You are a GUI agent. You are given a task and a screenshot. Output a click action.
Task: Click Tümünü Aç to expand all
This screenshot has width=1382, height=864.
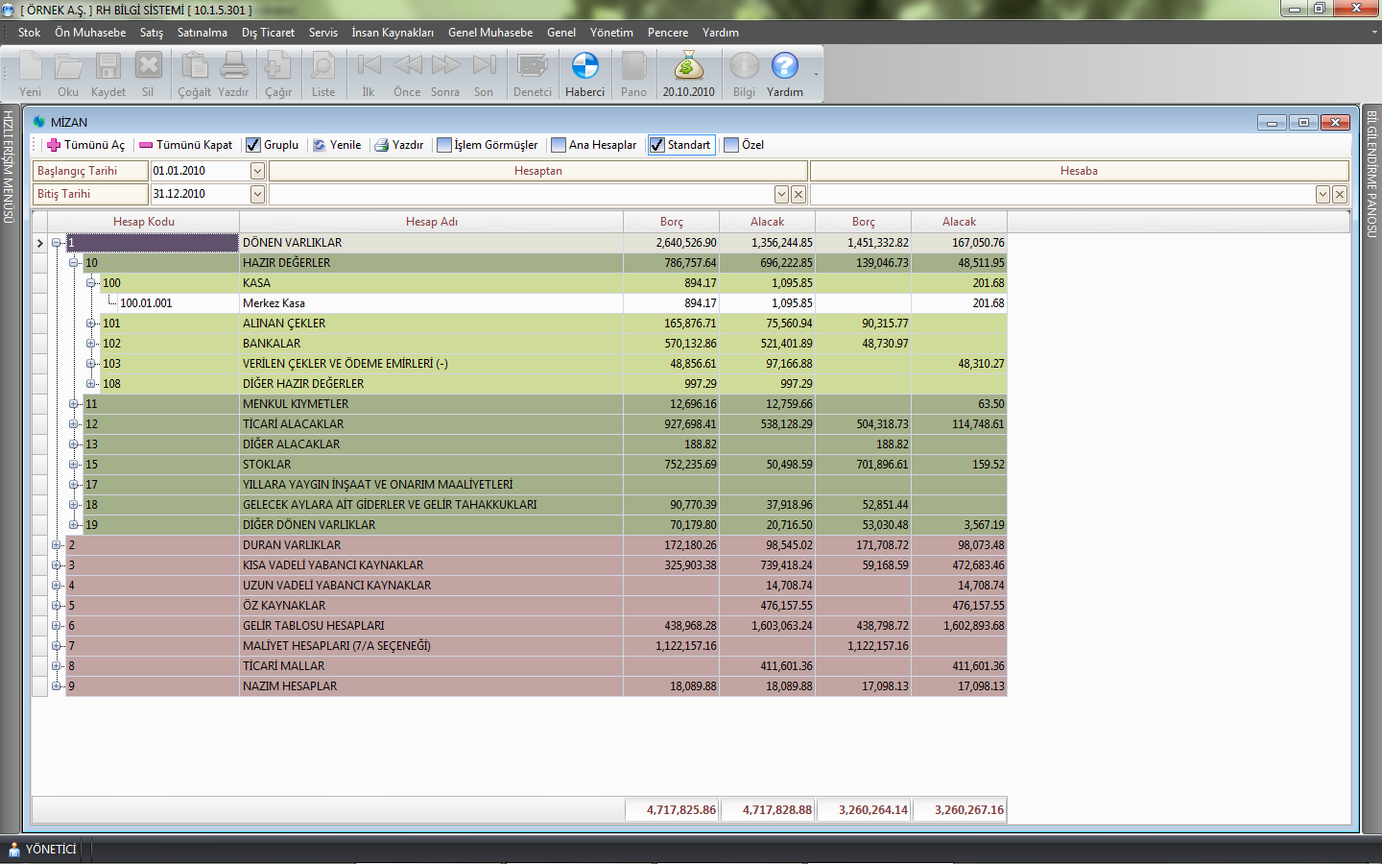[85, 145]
